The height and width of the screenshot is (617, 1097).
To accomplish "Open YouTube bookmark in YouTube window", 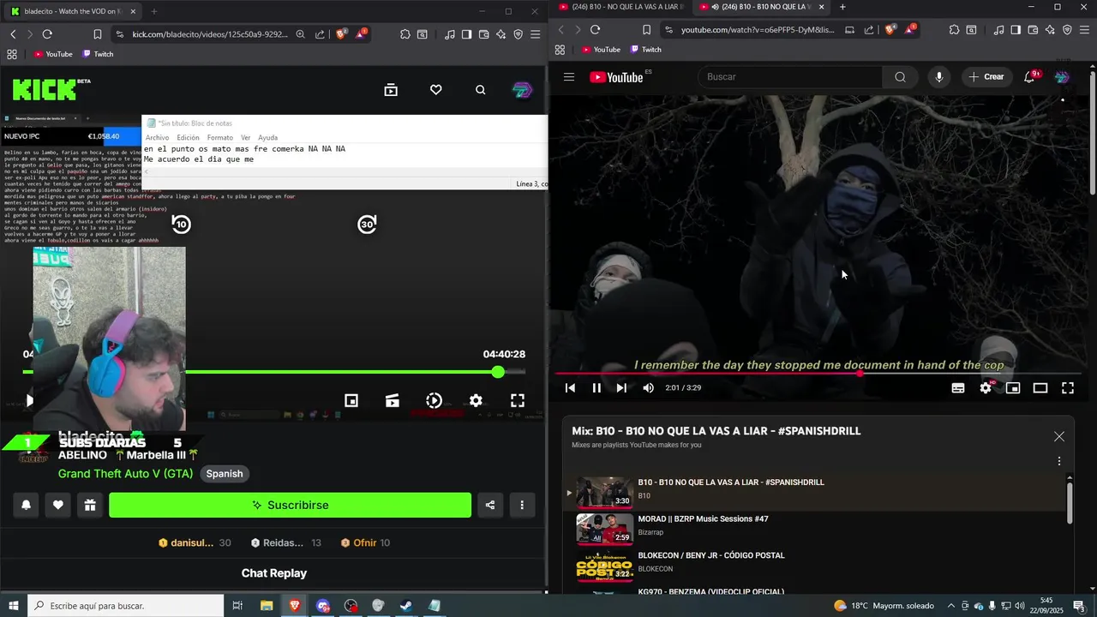I will (600, 50).
